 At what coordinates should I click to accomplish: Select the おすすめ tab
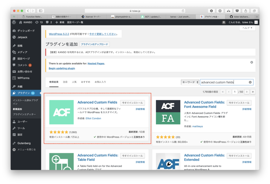tap(86, 82)
